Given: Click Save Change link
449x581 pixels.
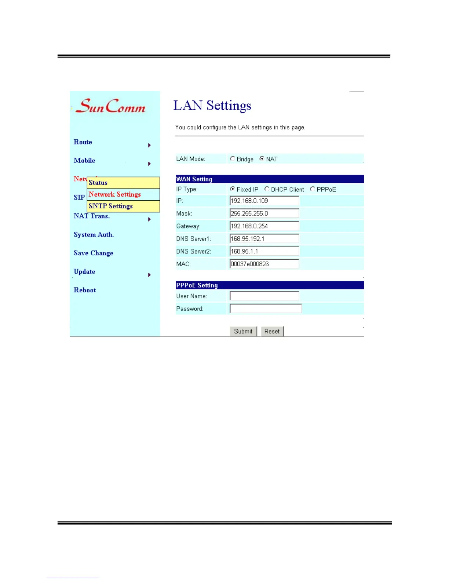Looking at the screenshot, I should (x=94, y=253).
